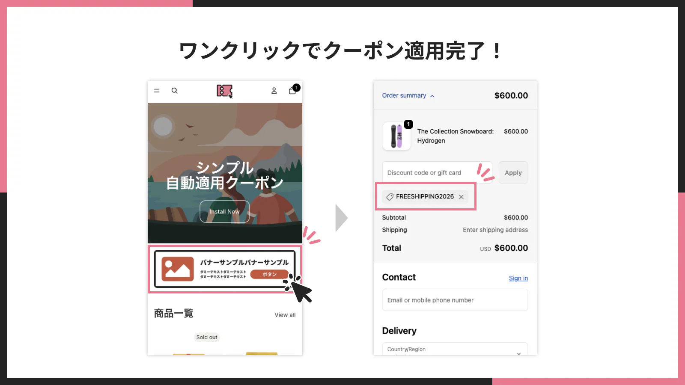The image size is (685, 385).
Task: Click the pink coupon app logo
Action: [x=225, y=91]
